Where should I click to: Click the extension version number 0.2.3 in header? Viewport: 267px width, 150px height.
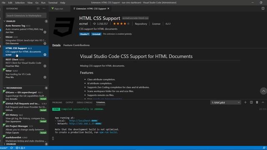[x=168, y=24]
